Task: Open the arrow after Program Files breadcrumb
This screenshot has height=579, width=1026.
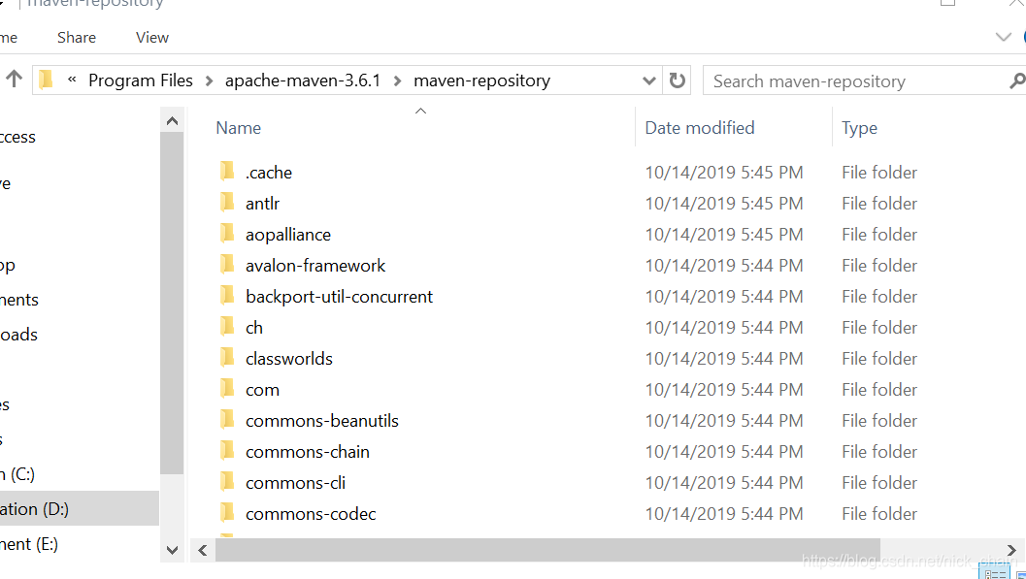Action: [x=210, y=81]
